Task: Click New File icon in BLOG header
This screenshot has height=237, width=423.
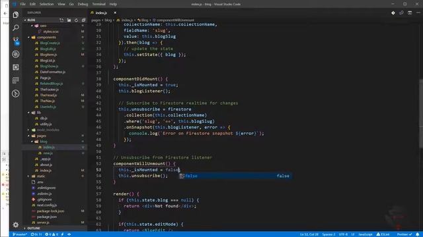Action: [x=61, y=20]
